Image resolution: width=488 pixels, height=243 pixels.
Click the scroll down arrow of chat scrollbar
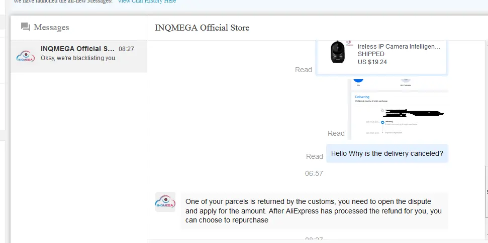click(486, 235)
